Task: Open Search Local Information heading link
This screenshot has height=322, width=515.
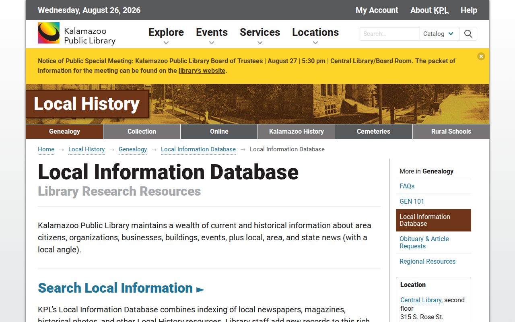Action: 121,288
